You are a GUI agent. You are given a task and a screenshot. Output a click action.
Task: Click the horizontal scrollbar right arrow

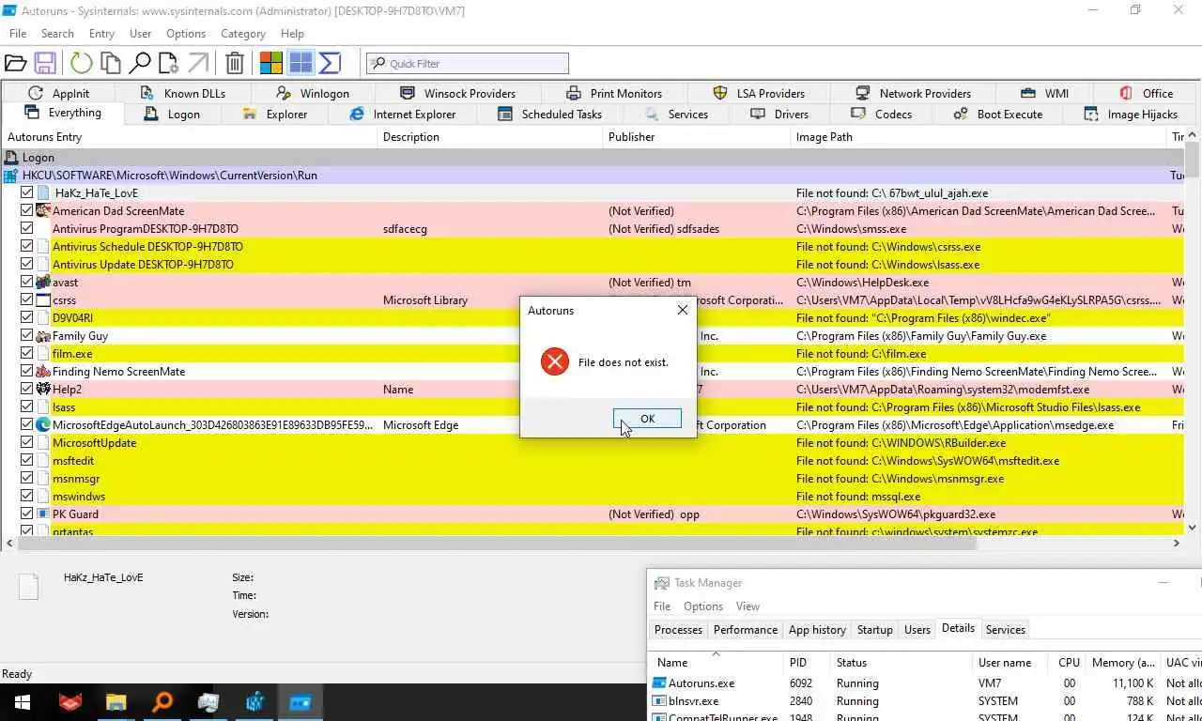pos(1177,543)
